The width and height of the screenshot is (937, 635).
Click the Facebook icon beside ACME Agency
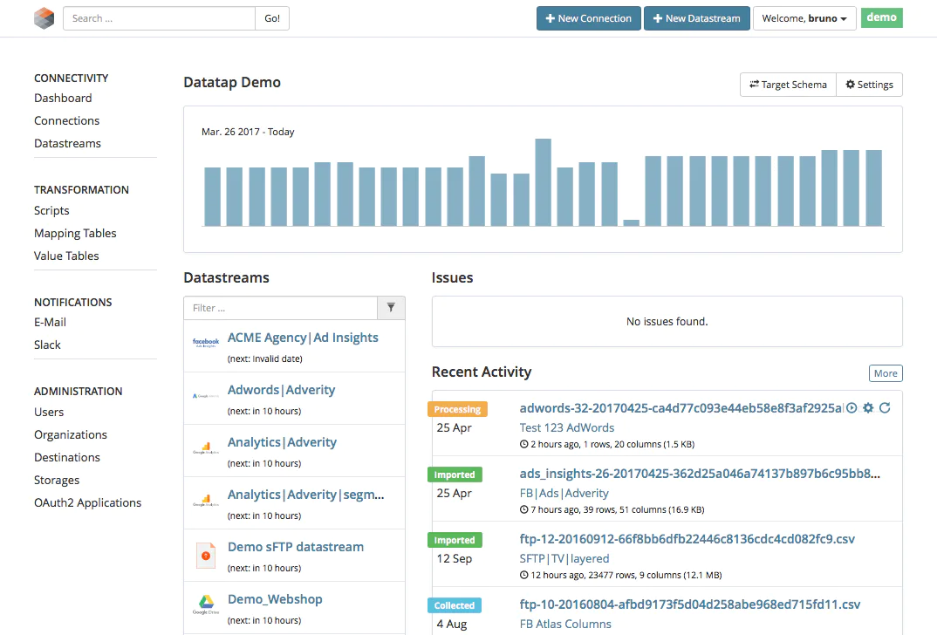pos(206,342)
